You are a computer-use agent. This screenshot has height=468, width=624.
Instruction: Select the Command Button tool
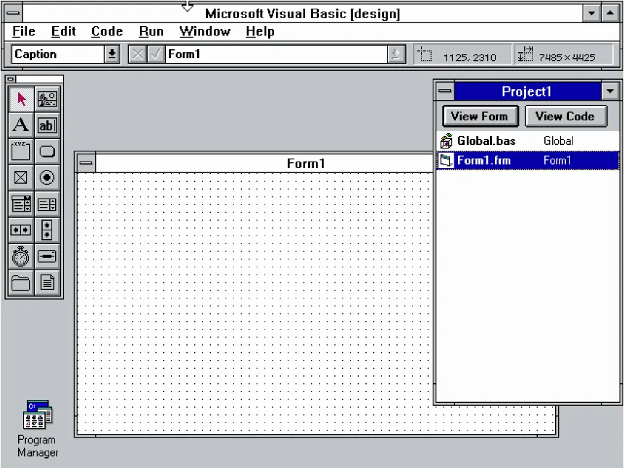click(x=47, y=151)
